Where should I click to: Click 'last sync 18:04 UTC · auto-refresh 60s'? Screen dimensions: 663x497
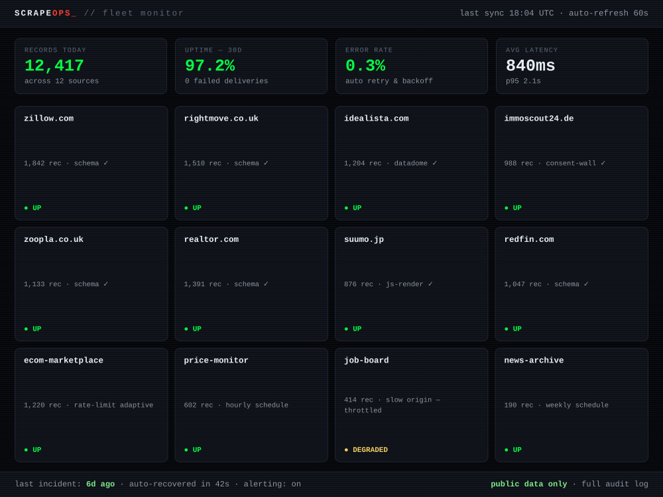554,13
